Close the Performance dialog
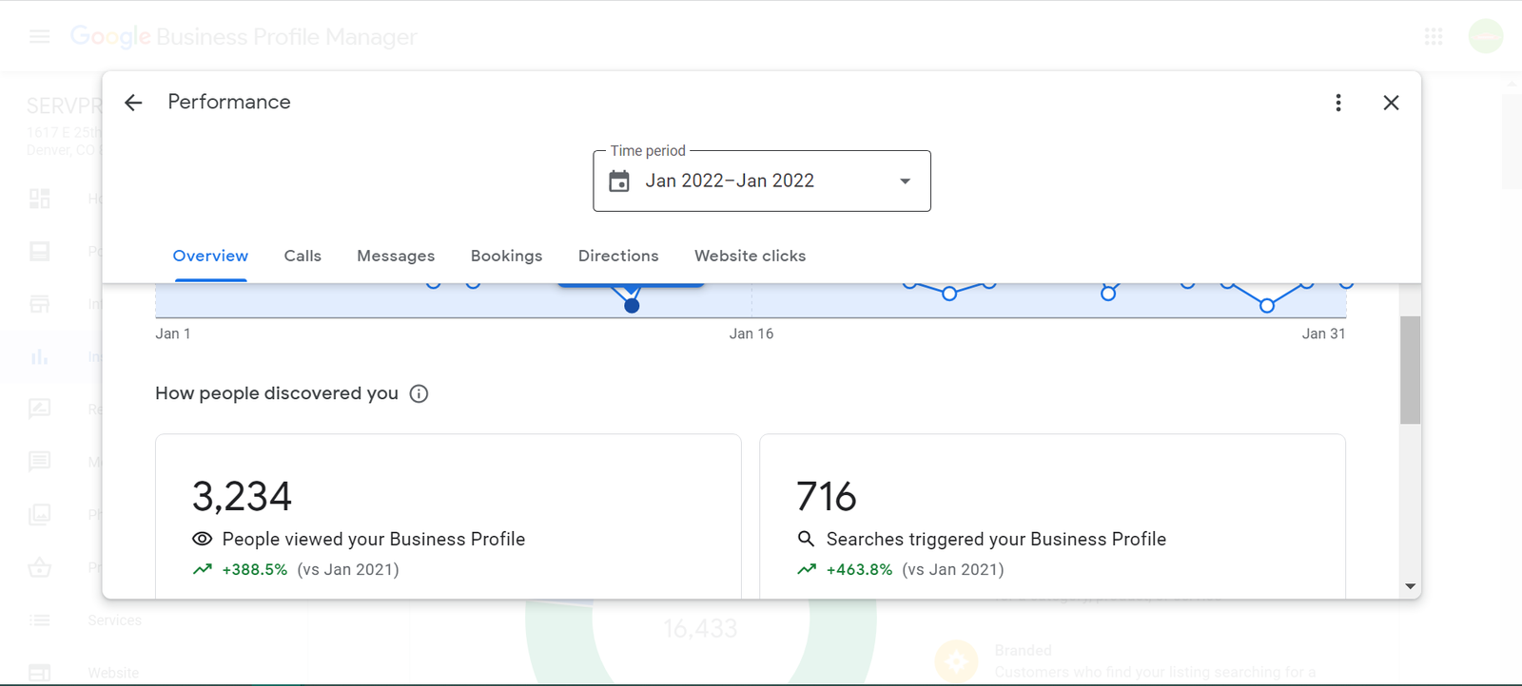 1391,103
